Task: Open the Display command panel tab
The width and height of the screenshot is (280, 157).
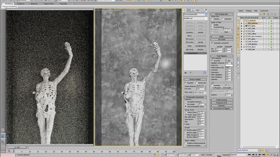Action: tap(201, 10)
